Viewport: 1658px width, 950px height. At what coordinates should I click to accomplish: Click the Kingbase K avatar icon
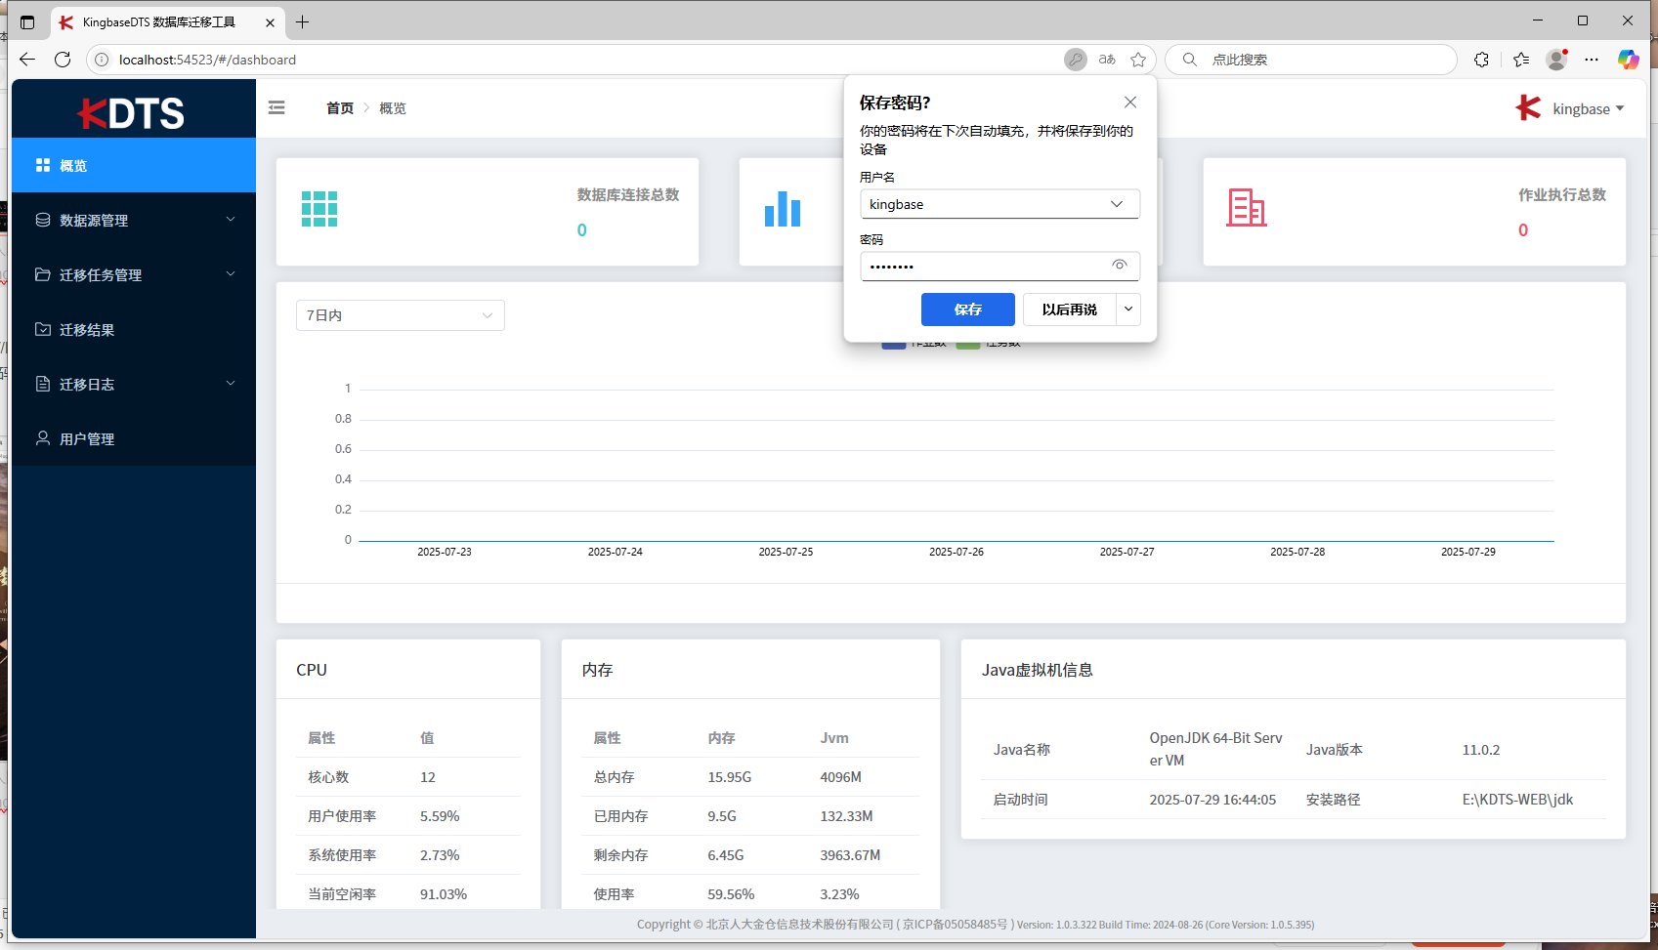point(1528,108)
